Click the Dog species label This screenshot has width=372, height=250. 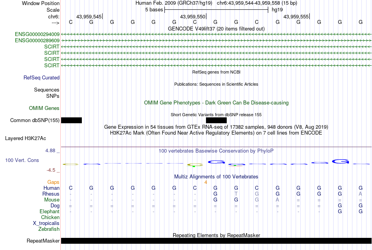click(55, 206)
